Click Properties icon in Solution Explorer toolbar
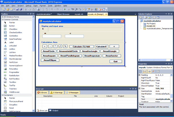Viewport: 174px width, 117px height. (141, 17)
